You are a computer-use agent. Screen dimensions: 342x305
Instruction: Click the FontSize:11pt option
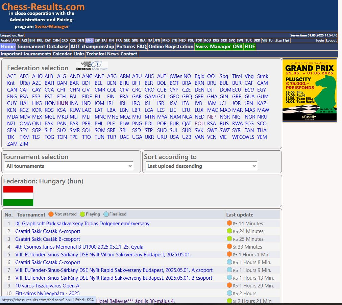pyautogui.click(x=279, y=41)
